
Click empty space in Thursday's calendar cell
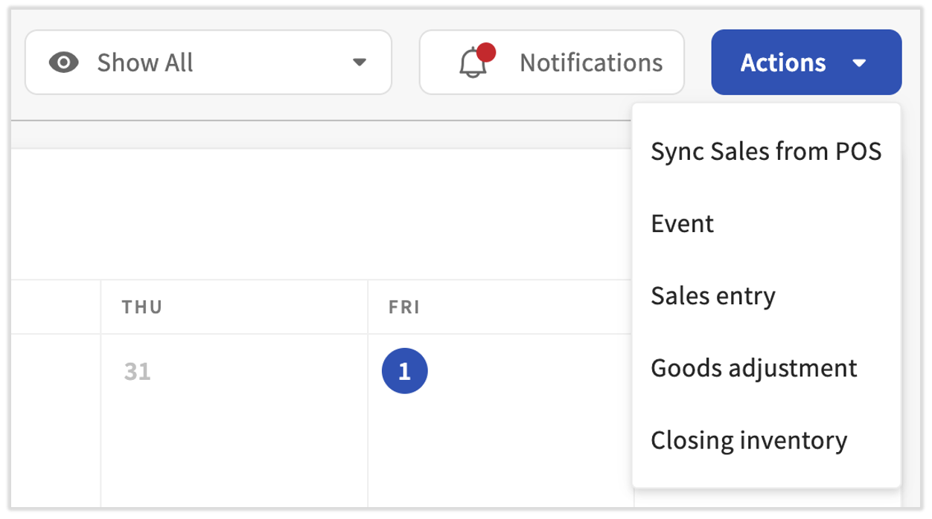pos(234,446)
